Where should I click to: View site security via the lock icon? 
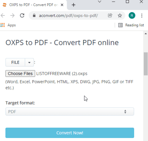(x=34, y=15)
